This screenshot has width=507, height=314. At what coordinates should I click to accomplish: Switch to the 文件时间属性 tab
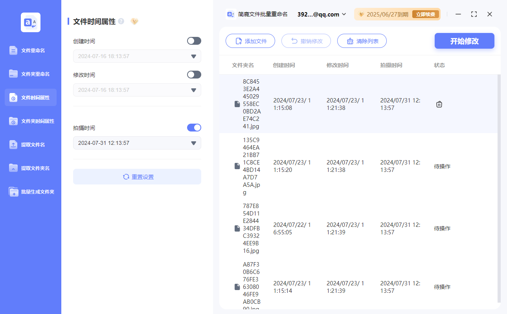click(30, 97)
